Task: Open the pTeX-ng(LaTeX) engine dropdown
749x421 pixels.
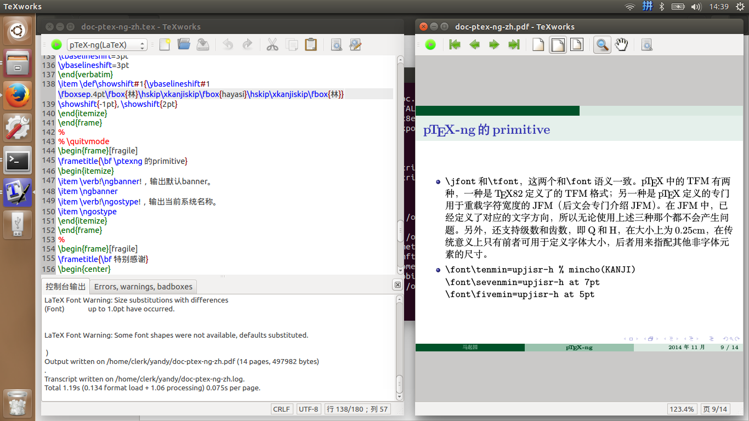Action: [107, 45]
